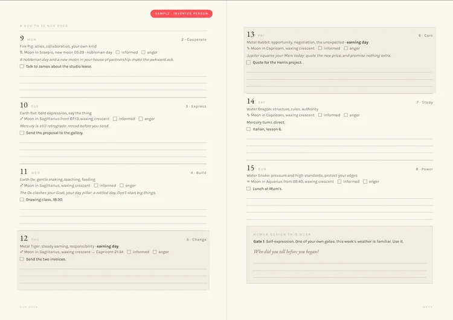This screenshot has width=453, height=320.
Task: Tick the anger box on Thursday 12
Action: pyautogui.click(x=155, y=252)
